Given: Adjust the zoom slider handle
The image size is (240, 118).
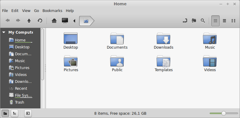Looking at the screenshot, I should pos(224,113).
